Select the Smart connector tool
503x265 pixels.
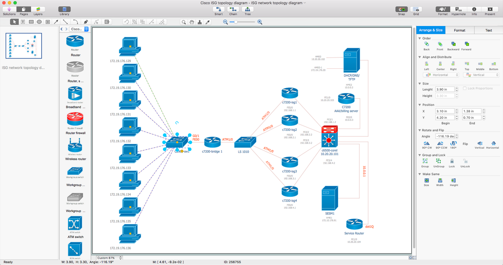tap(219, 9)
